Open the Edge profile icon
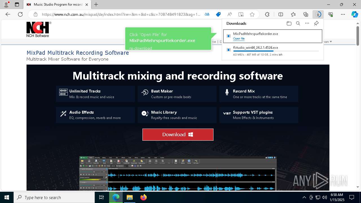361x203 pixels. 6,5
